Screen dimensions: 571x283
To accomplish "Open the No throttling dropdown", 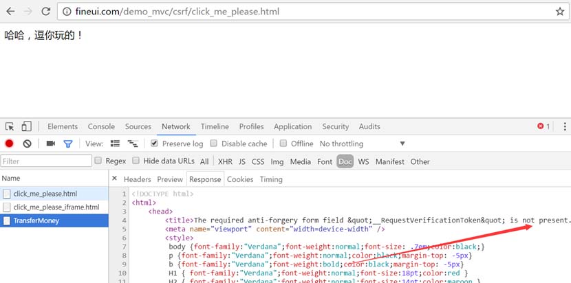I will click(x=363, y=144).
